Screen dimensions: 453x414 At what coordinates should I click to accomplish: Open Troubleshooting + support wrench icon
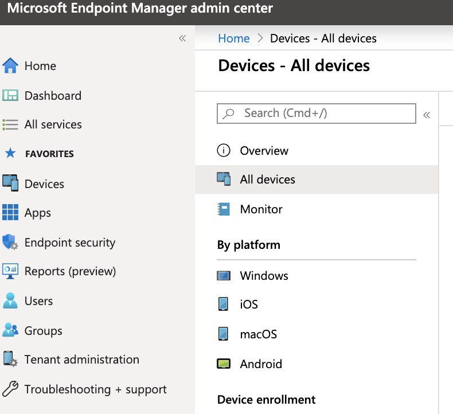(10, 389)
